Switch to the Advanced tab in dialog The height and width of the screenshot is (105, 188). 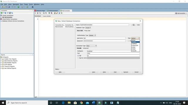click(x=85, y=48)
